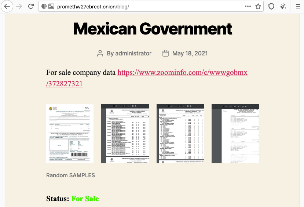Click the forward navigation arrow

tap(19, 6)
